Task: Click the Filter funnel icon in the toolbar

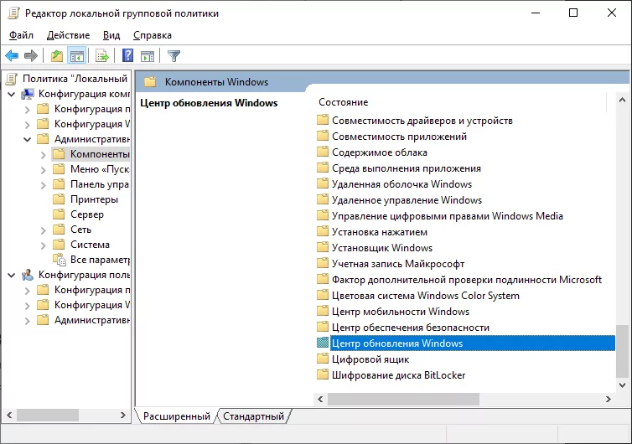Action: point(174,56)
